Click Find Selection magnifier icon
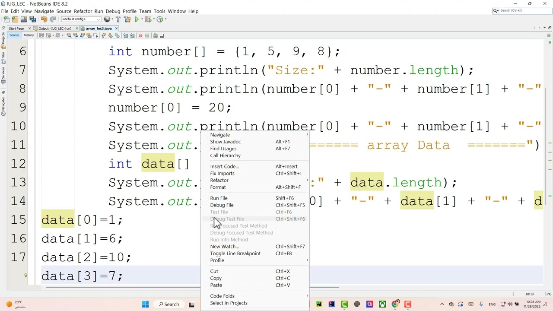Image resolution: width=553 pixels, height=311 pixels. click(69, 35)
